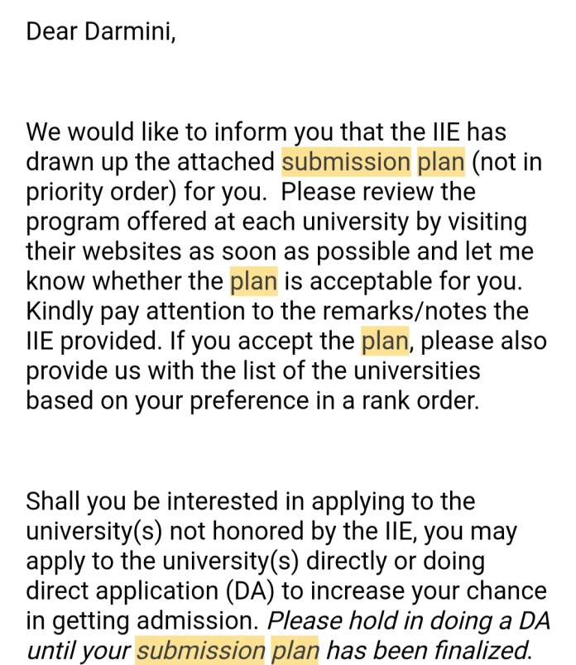
Task: Click highlighted 'plan' after 'accept the'
Action: pos(385,341)
